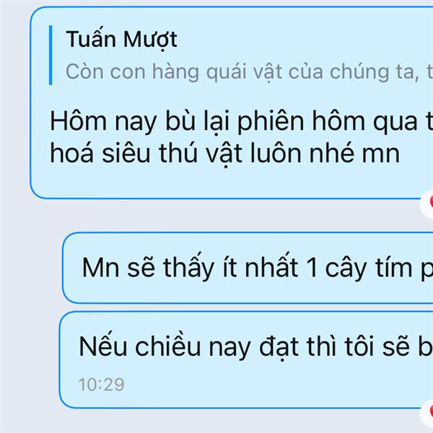Click the words "cây tím" in the second bubble

(x=369, y=268)
